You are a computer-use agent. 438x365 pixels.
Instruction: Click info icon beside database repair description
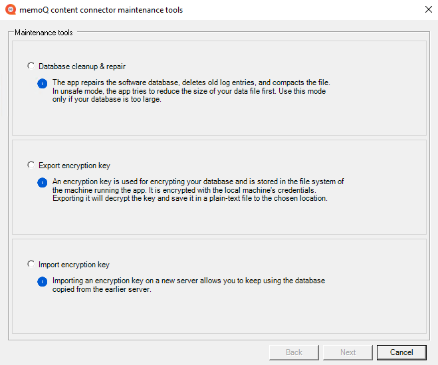click(42, 83)
